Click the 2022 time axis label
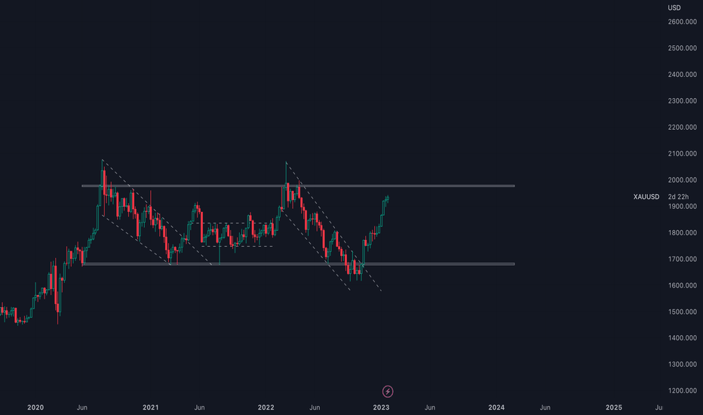703x415 pixels. click(266, 407)
